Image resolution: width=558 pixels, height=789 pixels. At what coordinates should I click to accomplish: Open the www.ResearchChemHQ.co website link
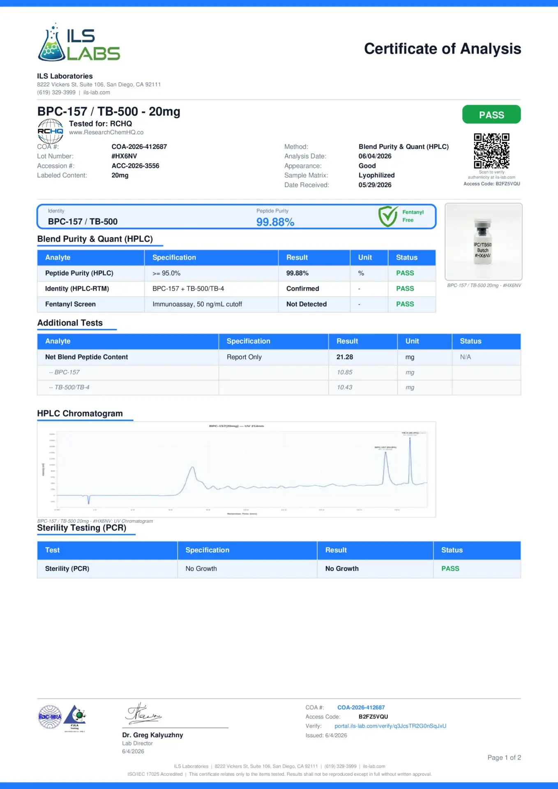point(106,132)
